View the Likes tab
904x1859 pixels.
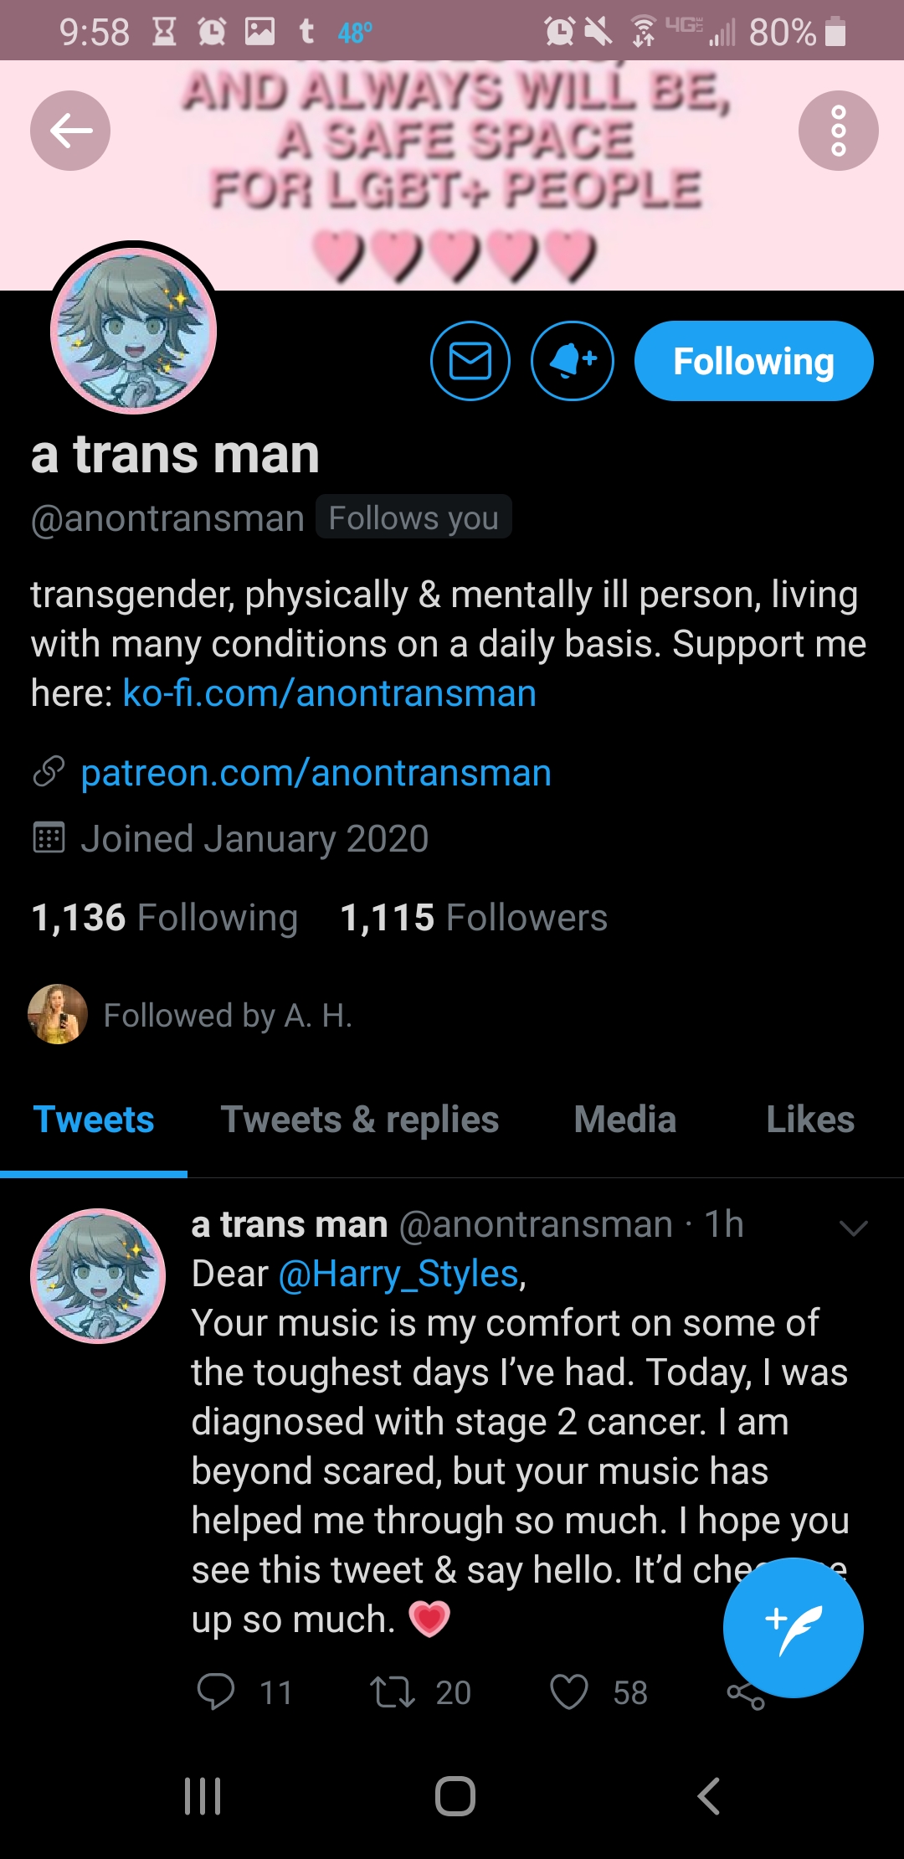(810, 1120)
